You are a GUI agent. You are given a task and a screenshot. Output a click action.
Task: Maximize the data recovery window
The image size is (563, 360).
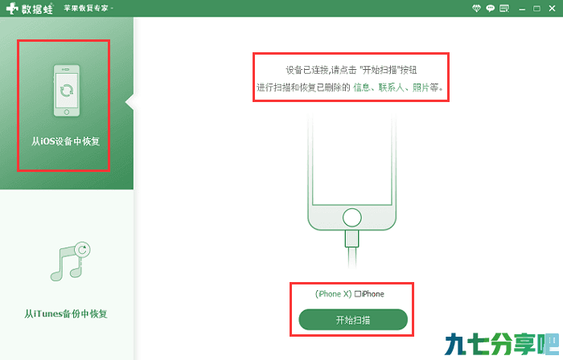point(536,8)
